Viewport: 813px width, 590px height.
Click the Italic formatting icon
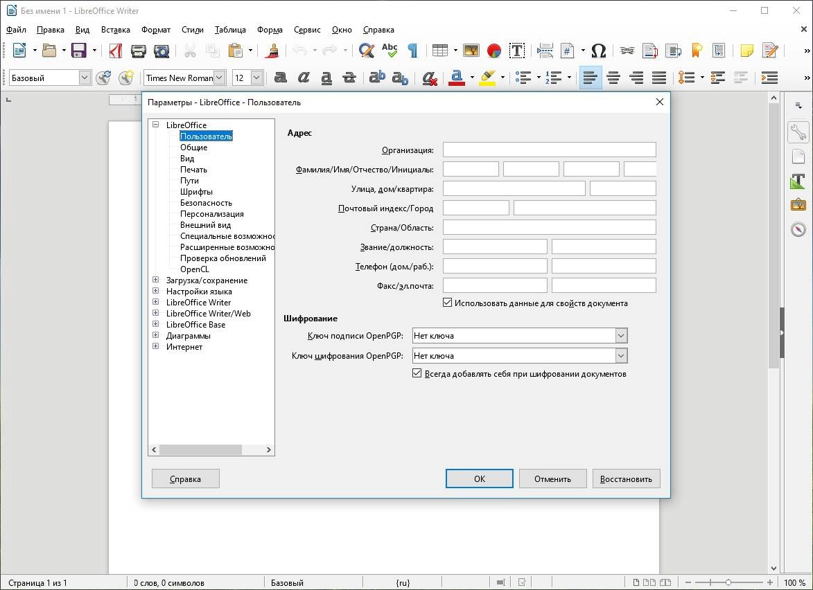tap(304, 78)
